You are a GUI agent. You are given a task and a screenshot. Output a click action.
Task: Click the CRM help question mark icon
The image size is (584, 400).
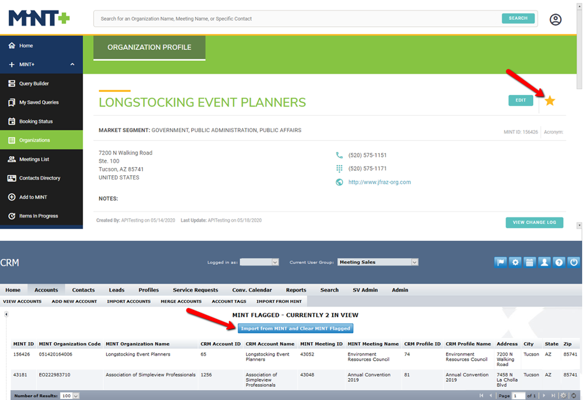(559, 263)
